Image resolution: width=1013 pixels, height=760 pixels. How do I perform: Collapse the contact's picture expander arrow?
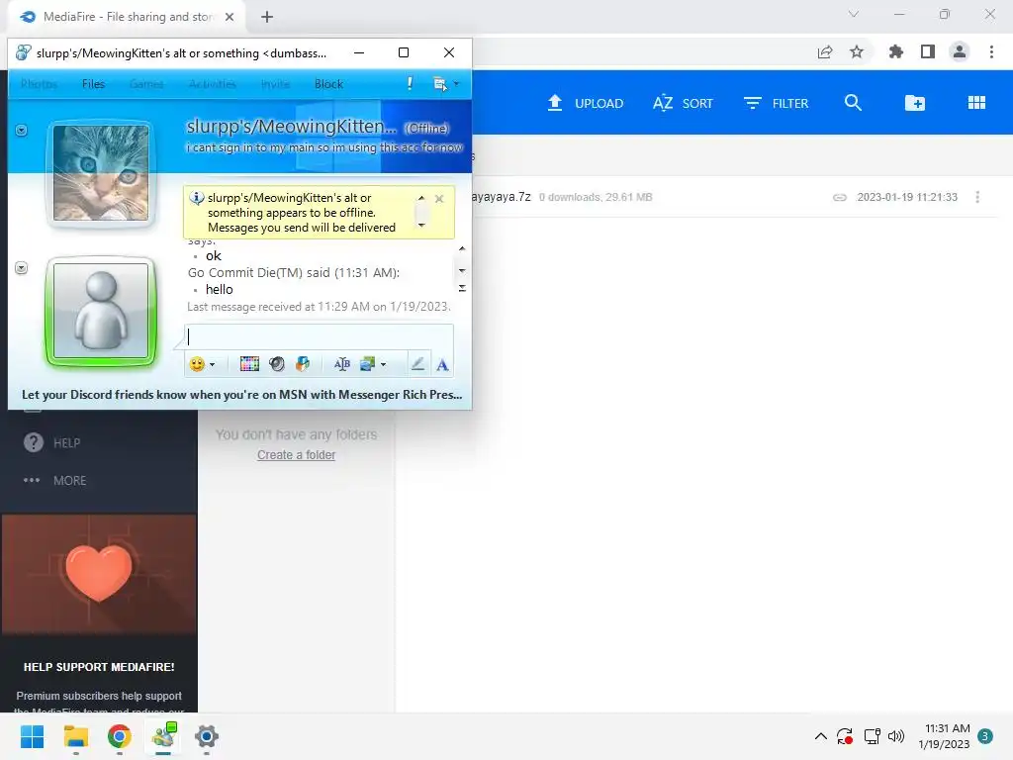(x=22, y=131)
